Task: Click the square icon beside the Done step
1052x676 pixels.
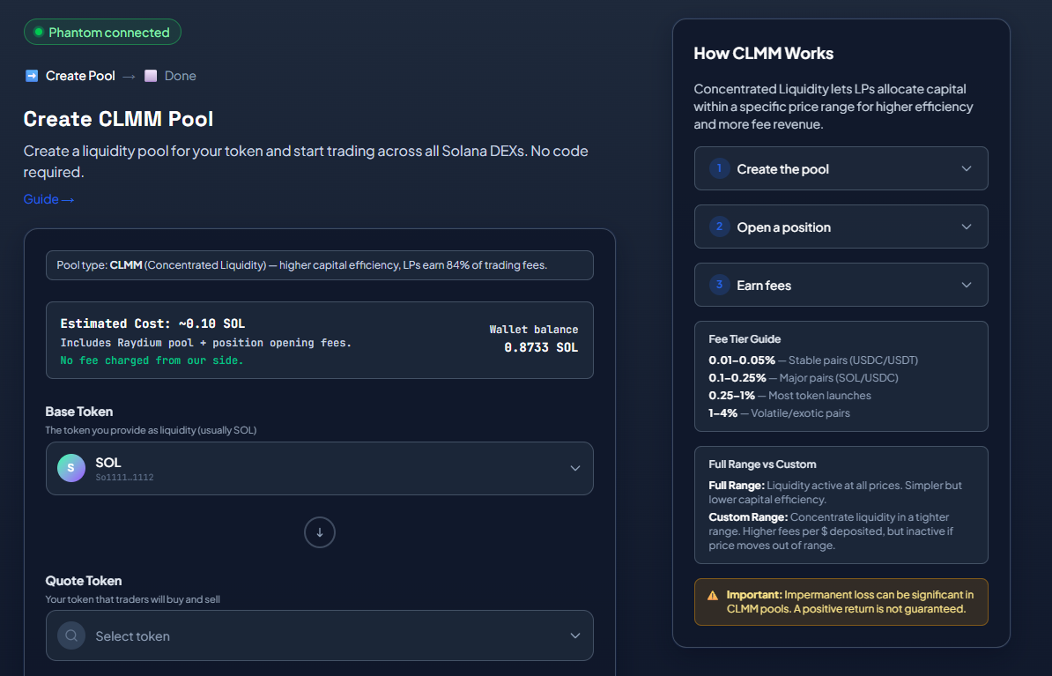Action: (149, 76)
